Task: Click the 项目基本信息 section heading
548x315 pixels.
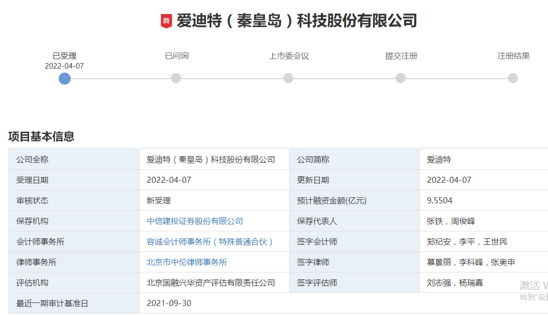Action: coord(41,137)
